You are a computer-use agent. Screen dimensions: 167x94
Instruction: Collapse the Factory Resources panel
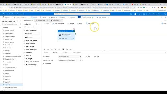coord(20,21)
